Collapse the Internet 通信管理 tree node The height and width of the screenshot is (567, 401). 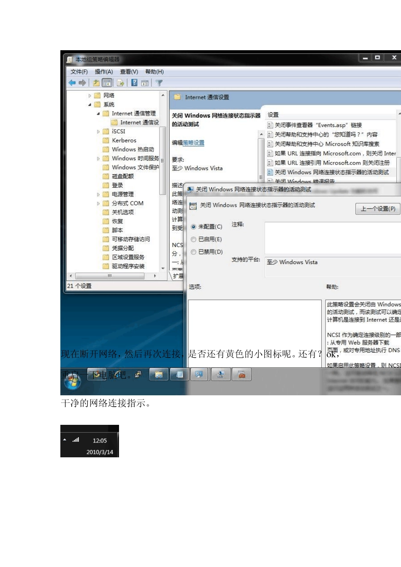tap(98, 113)
